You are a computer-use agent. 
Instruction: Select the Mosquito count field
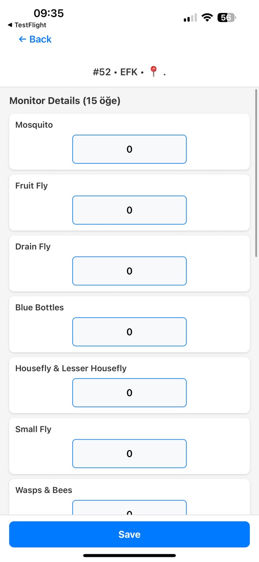[x=129, y=149]
